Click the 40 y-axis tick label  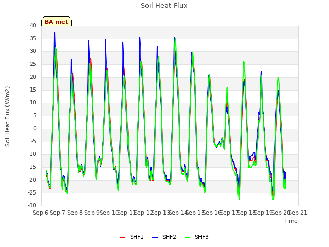(x=33, y=25)
